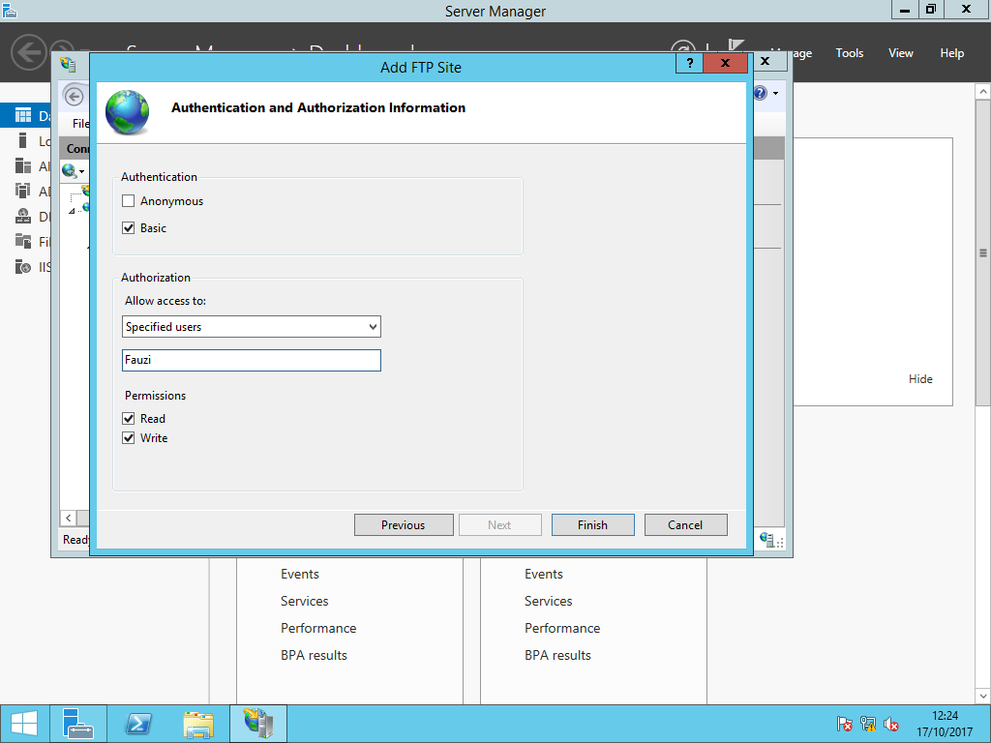Disable Basic authentication

[128, 227]
